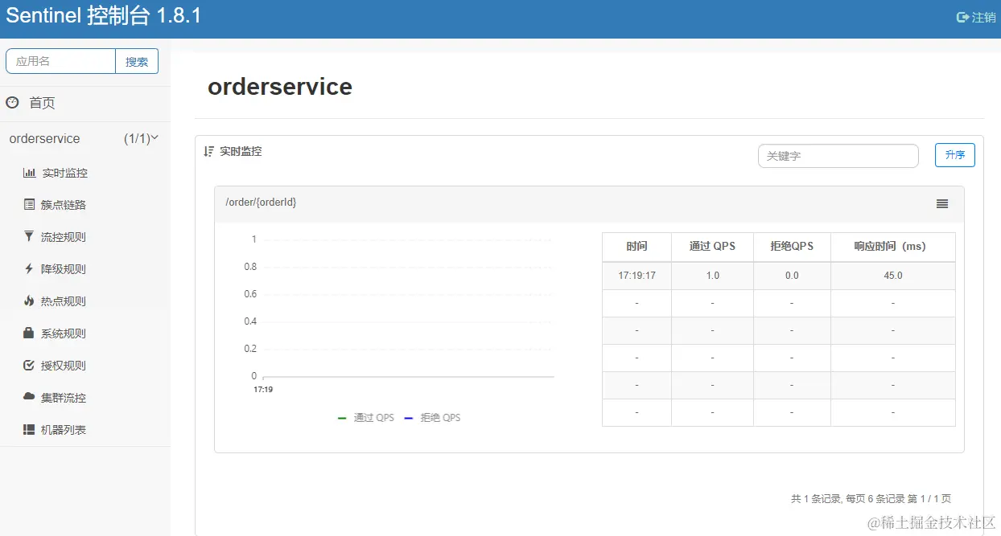This screenshot has height=536, width=1001.
Task: Click the 升序 sort button
Action: [955, 155]
